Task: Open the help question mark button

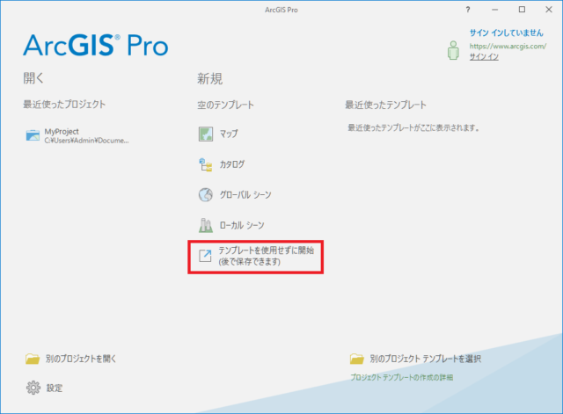Action: click(467, 10)
